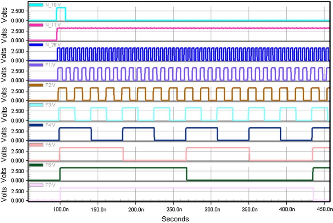Image resolution: width=333 pixels, height=223 pixels.
Task: Pick the blue N_26:V legend swatch
Action: click(x=36, y=45)
